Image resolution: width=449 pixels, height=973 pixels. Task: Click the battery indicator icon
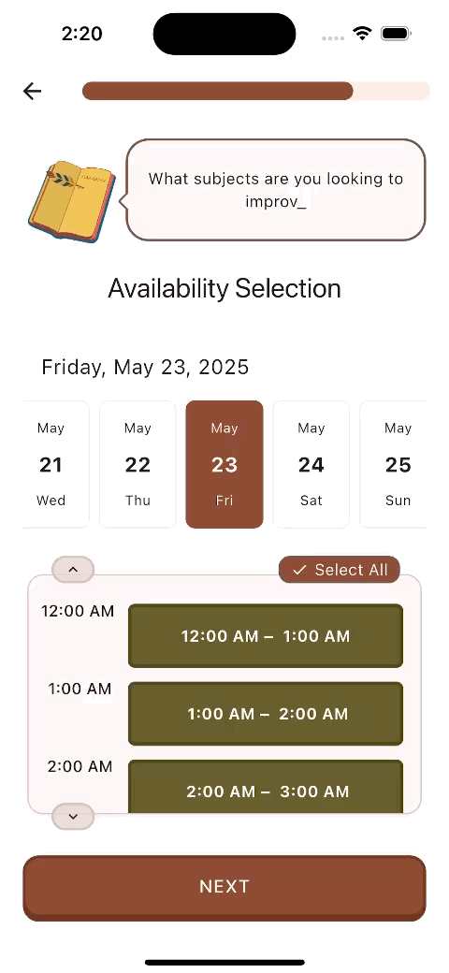(396, 34)
